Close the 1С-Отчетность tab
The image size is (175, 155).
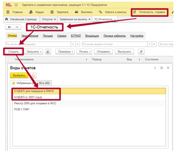tap(115, 19)
